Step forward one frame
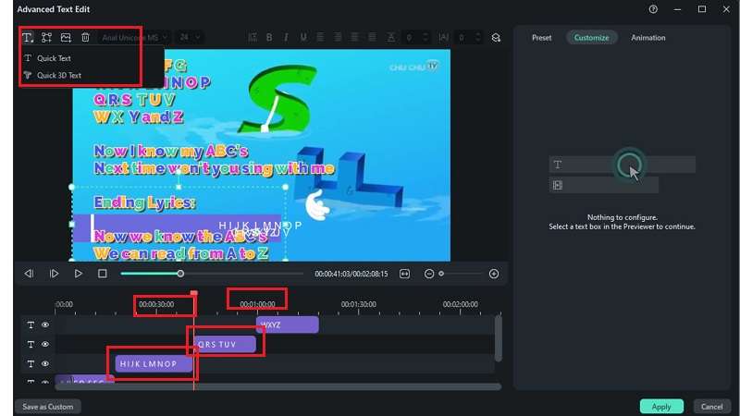Screen dimensions: 740x416 (54, 274)
